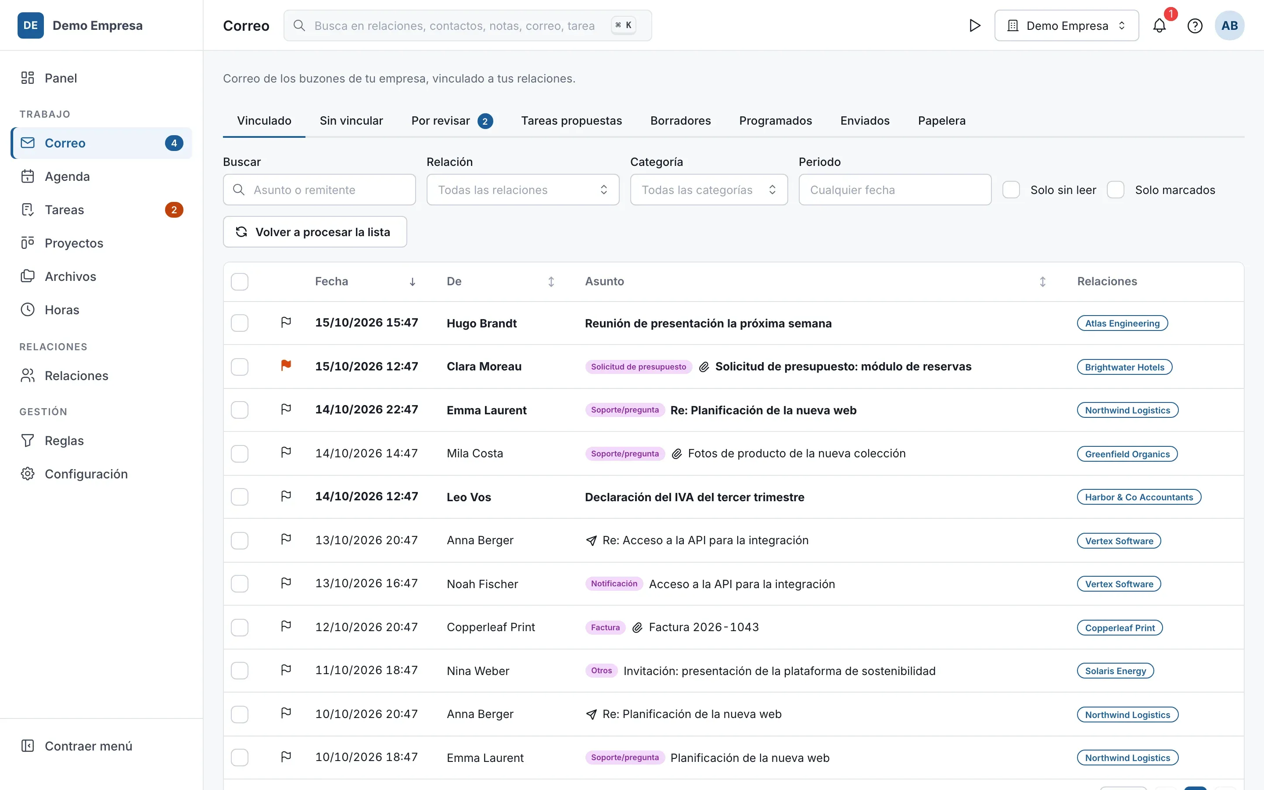Sort by De column

coord(550,282)
